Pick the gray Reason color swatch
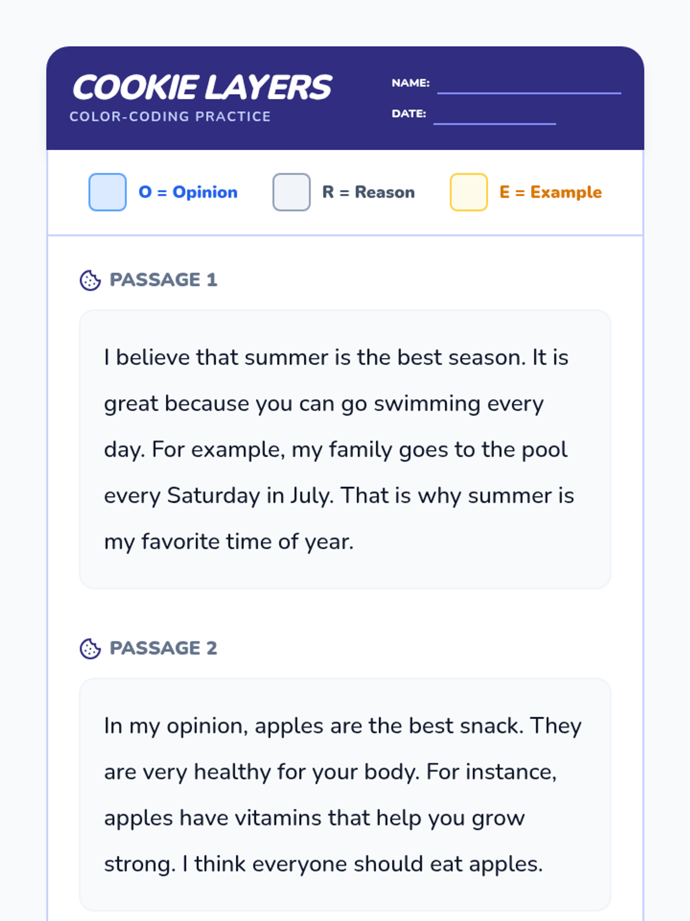This screenshot has height=921, width=690. pyautogui.click(x=292, y=192)
